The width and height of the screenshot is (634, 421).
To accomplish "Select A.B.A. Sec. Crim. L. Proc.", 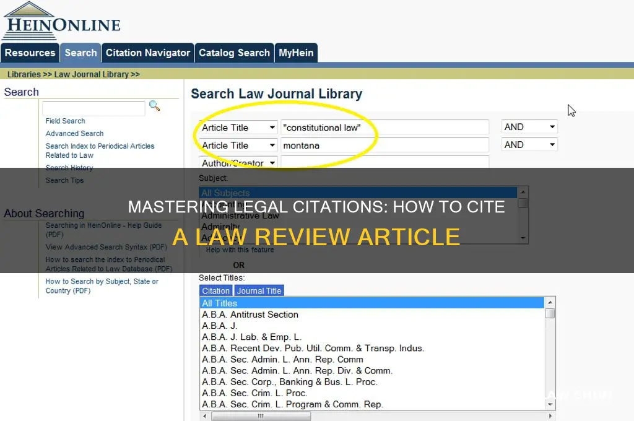I will [x=372, y=393].
